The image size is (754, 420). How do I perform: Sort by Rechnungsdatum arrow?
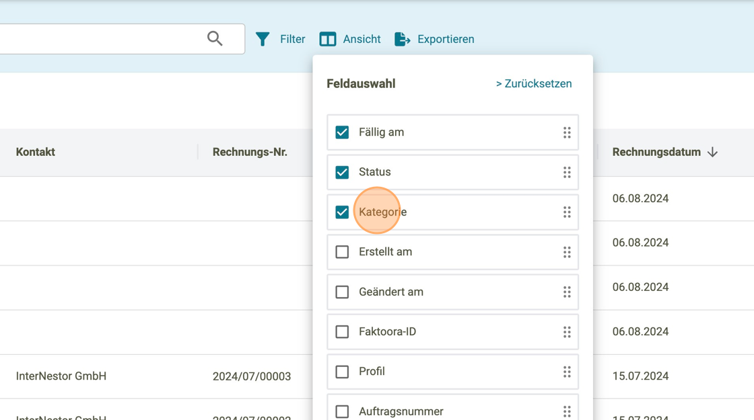click(712, 153)
